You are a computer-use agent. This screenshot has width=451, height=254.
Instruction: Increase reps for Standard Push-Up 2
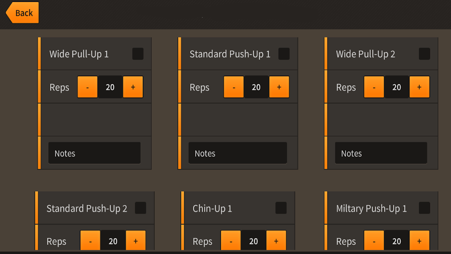click(x=136, y=241)
